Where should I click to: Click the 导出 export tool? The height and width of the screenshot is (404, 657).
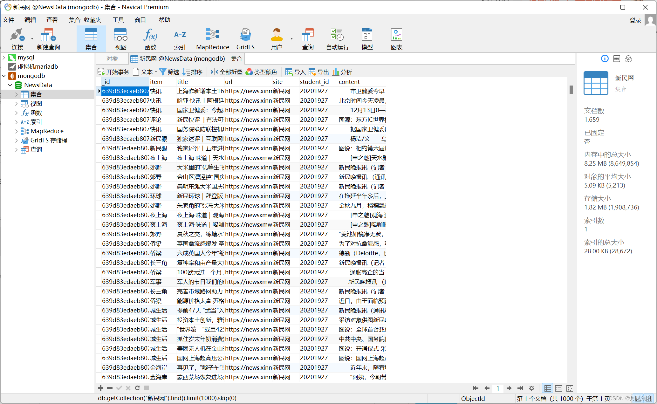(319, 72)
